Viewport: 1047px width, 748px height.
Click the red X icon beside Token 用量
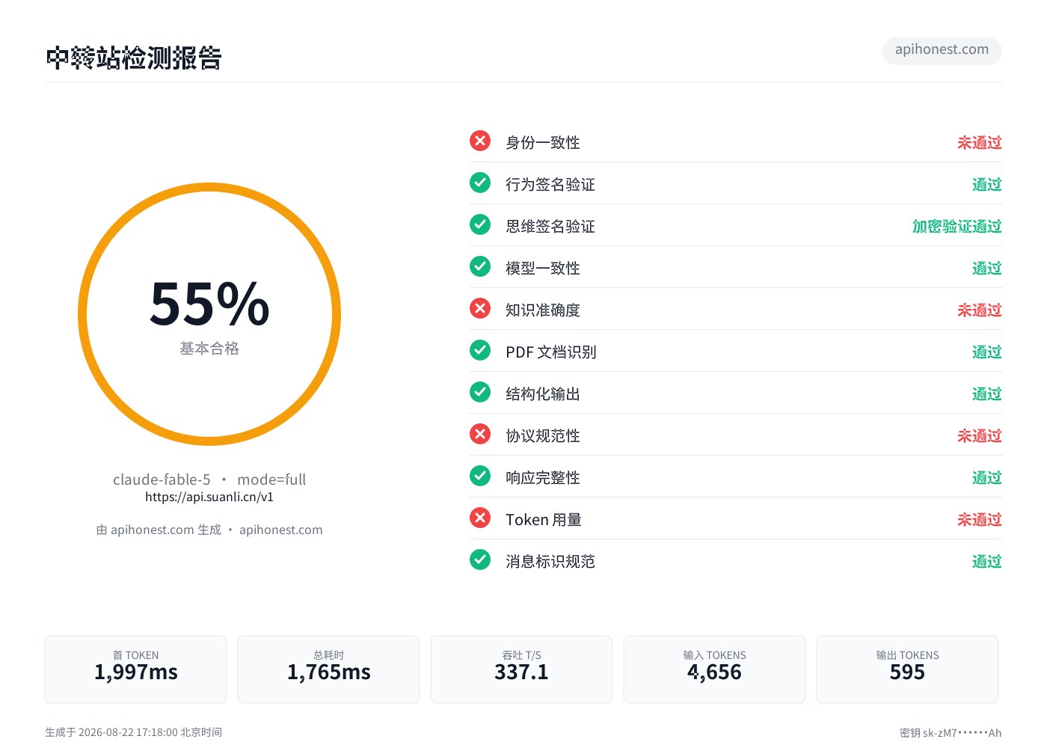(480, 518)
